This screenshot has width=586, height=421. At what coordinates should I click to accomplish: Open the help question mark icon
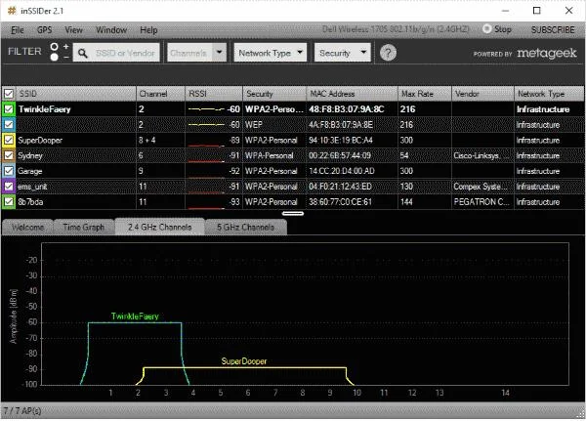(x=388, y=53)
